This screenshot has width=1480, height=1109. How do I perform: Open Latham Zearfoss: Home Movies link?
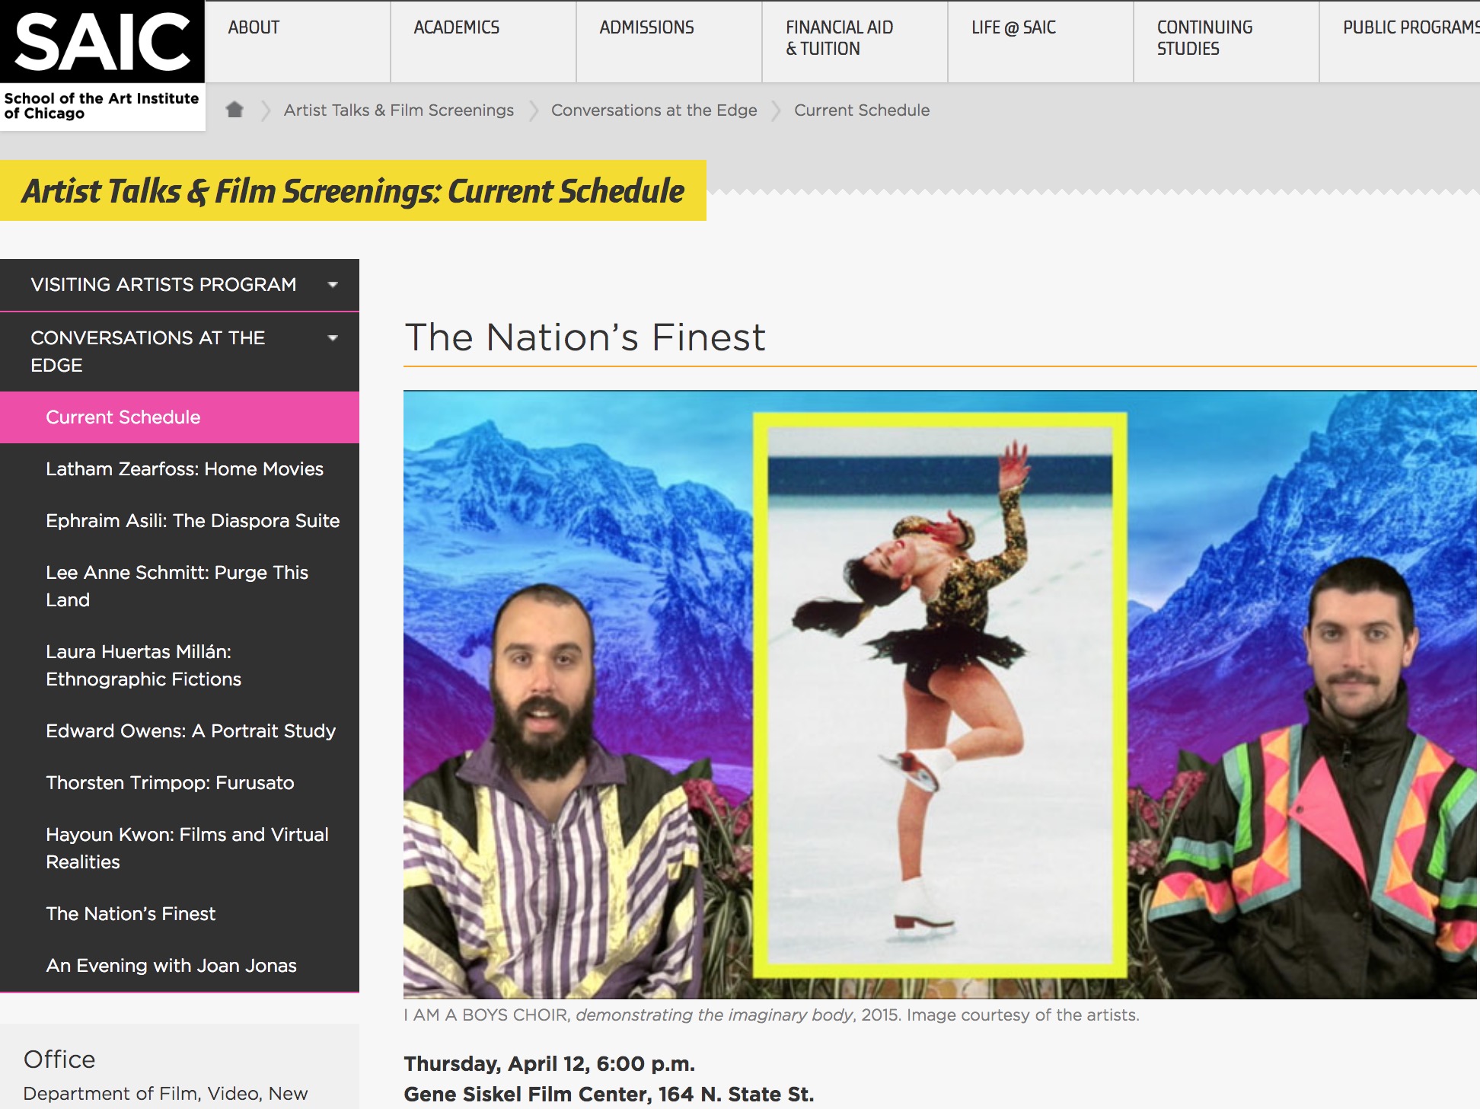coord(184,469)
